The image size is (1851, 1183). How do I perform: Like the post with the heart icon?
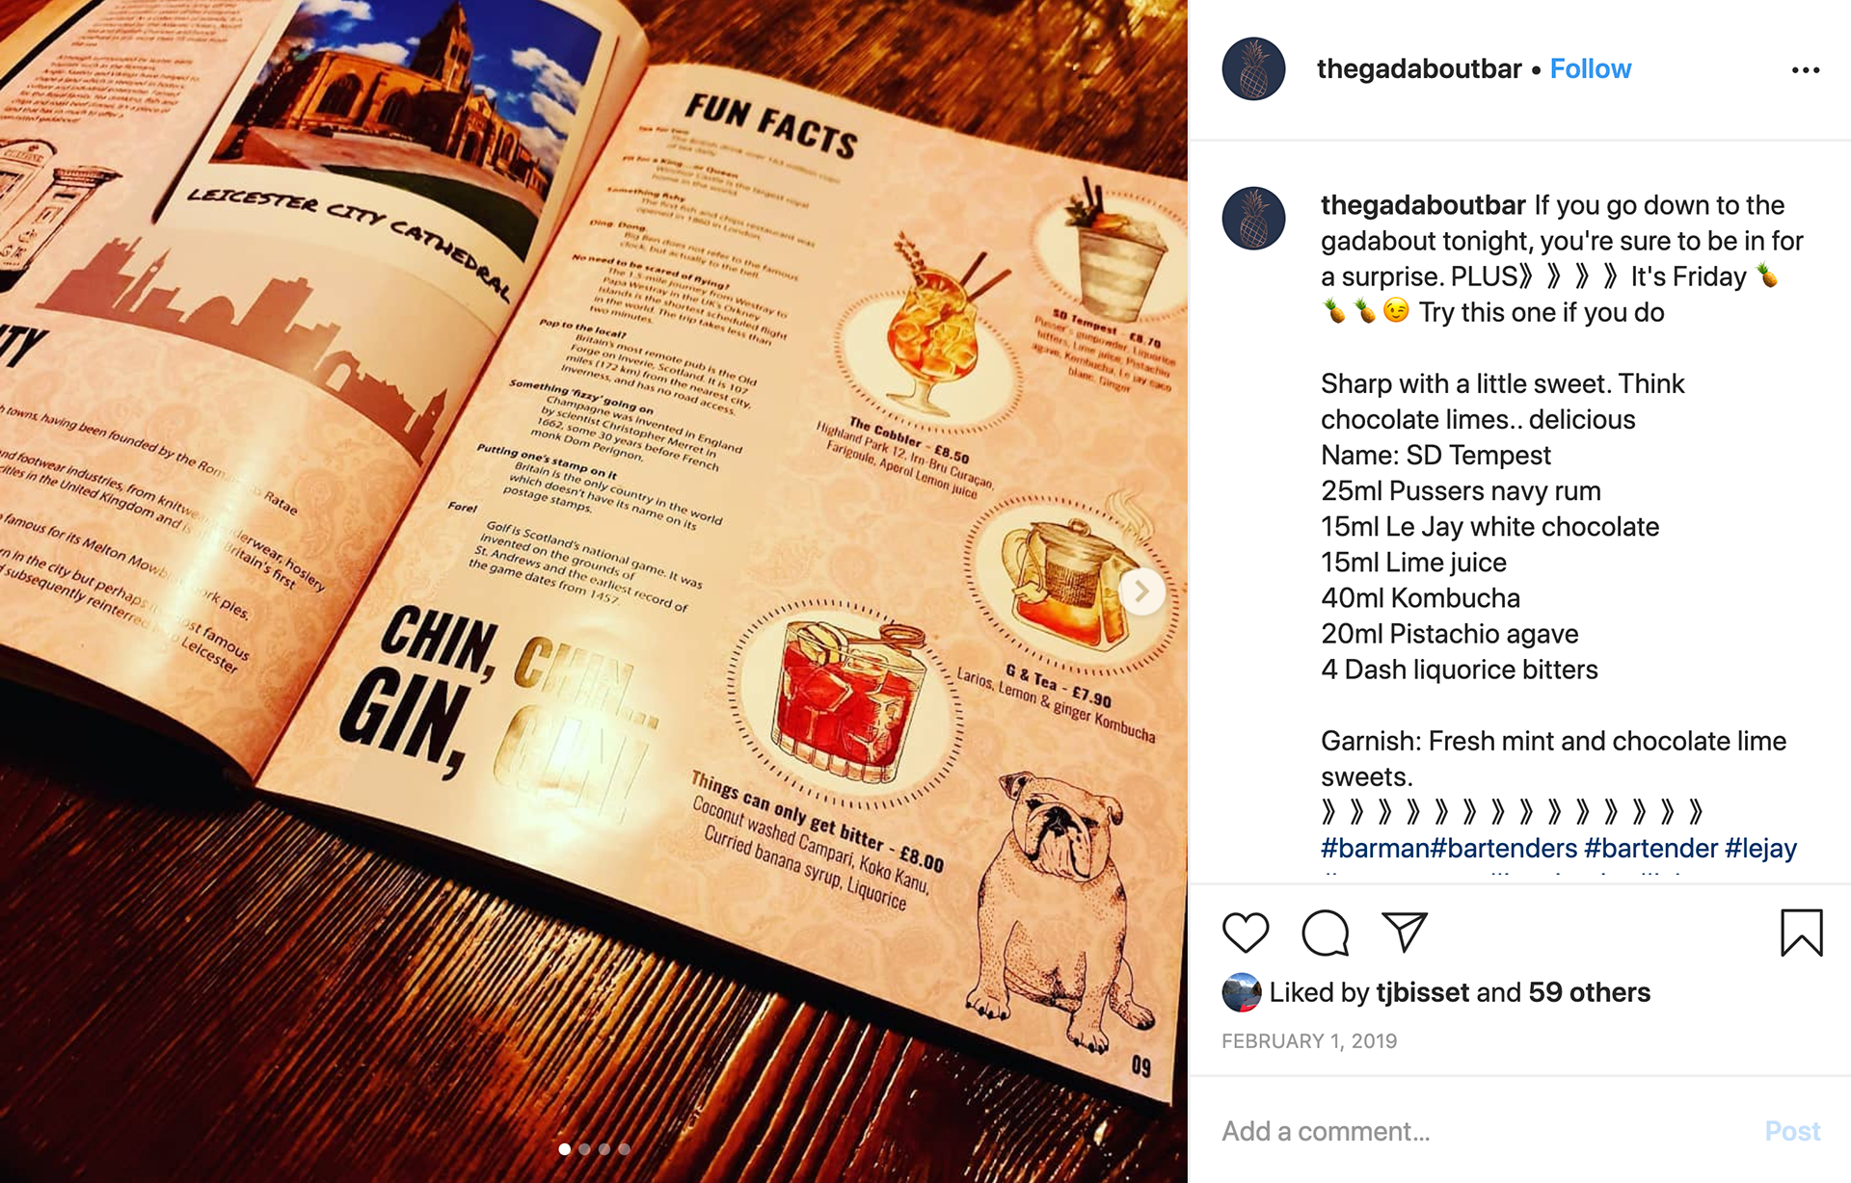[1245, 933]
